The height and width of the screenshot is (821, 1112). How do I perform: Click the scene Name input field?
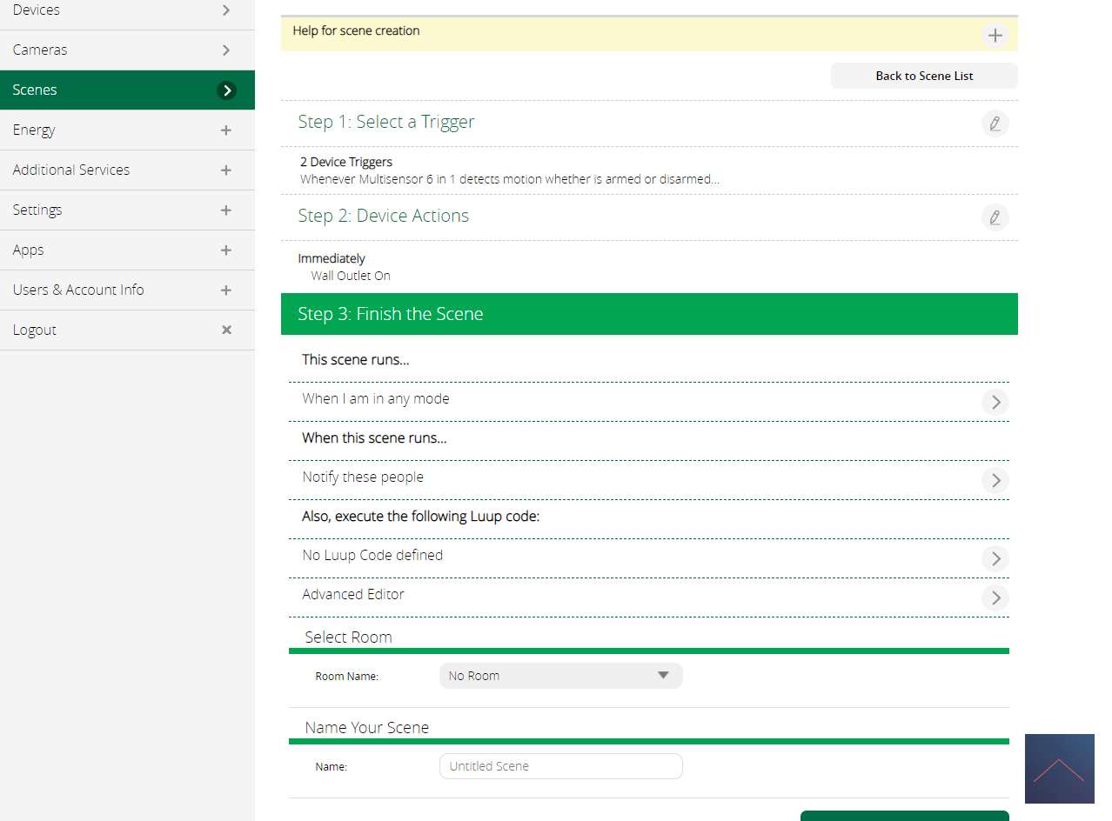[560, 766]
